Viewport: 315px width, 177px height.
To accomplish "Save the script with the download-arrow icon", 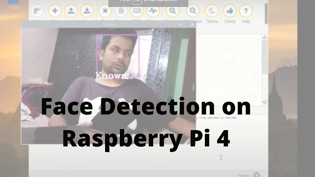I will click(x=87, y=11).
